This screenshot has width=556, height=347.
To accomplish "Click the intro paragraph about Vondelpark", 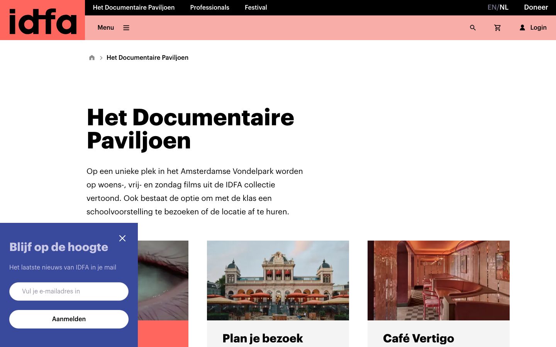I will [x=195, y=192].
